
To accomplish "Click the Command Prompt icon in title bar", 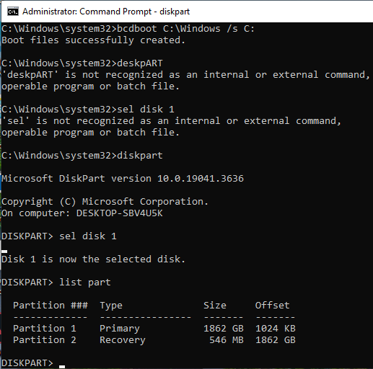I will 13,12.
